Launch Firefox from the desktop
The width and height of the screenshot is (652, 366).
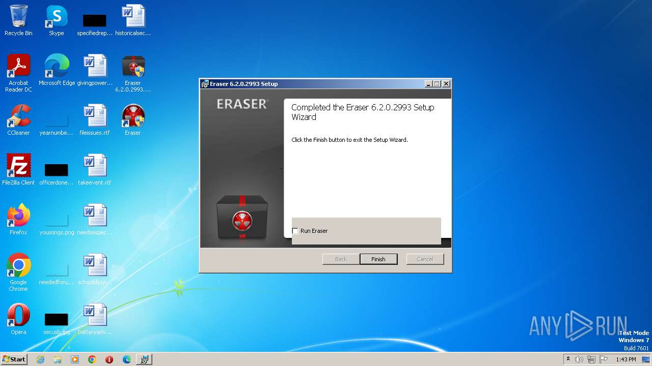click(18, 220)
